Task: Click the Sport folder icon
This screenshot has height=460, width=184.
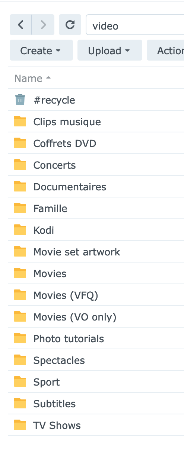Action: [x=20, y=382]
